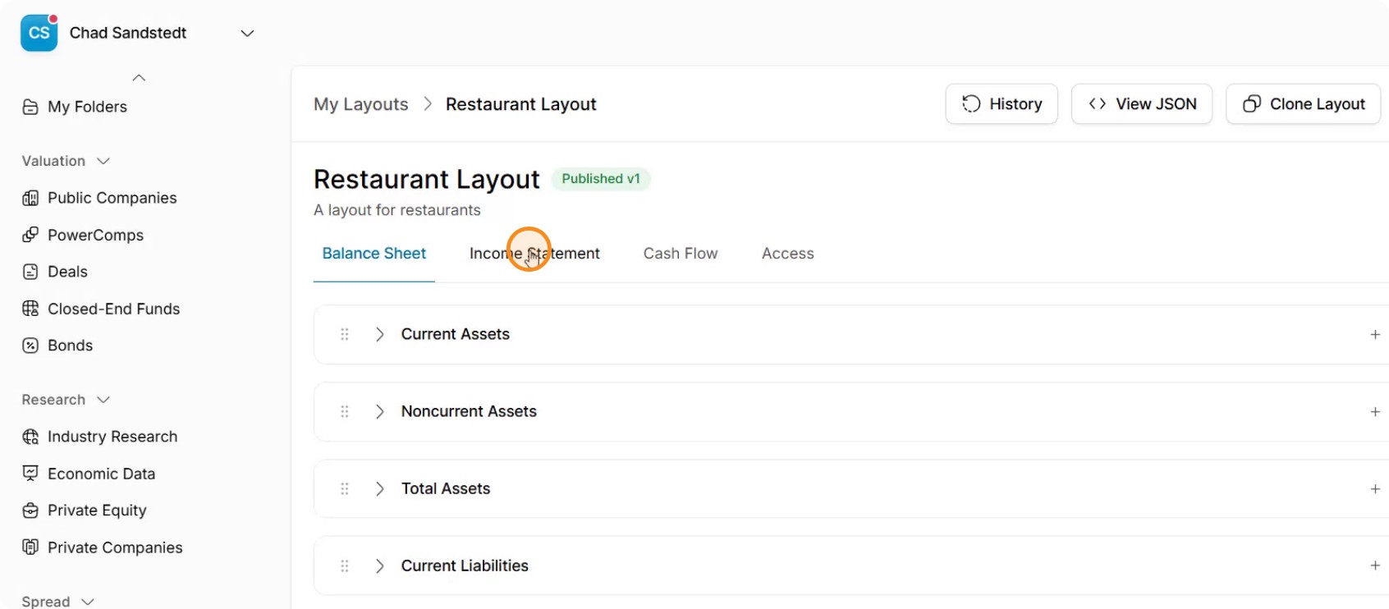Screen dimensions: 1389x609
Task: Click the Noncurrent Assets row label
Action: (x=469, y=411)
